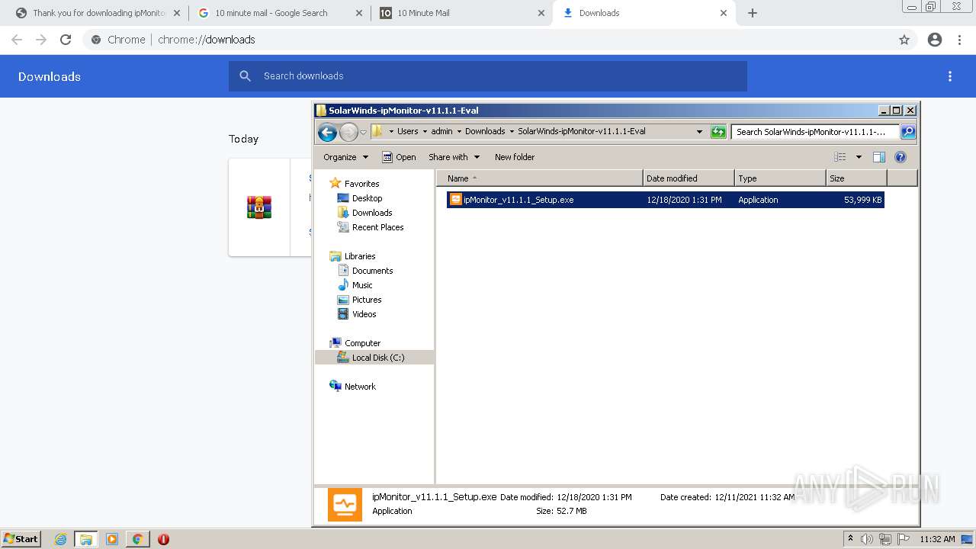Click the change view icon in Explorer
This screenshot has width=976, height=549.
coord(840,157)
